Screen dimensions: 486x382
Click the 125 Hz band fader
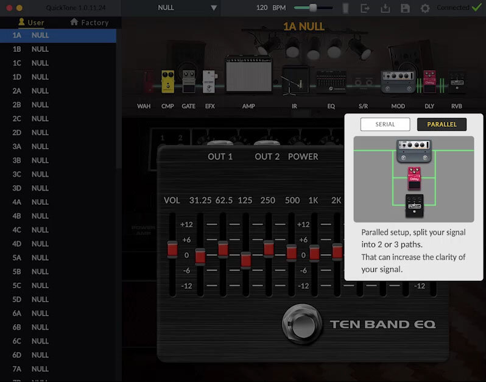click(x=246, y=260)
